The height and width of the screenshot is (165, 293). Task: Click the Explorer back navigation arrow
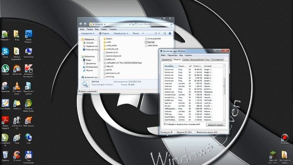pos(81,24)
